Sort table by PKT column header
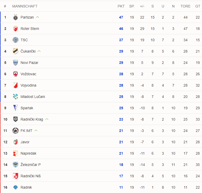This screenshot has width=202, height=193. (121, 6)
